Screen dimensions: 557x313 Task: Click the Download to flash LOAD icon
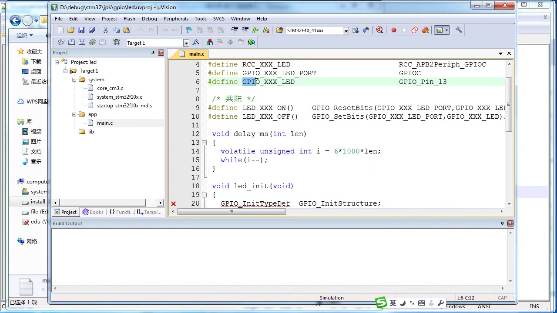coord(116,42)
